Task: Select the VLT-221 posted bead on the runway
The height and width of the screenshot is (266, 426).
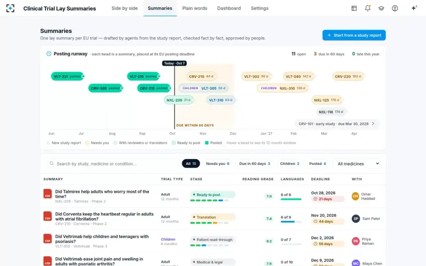Action: tap(67, 76)
